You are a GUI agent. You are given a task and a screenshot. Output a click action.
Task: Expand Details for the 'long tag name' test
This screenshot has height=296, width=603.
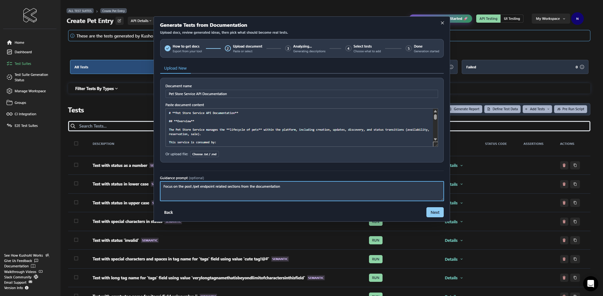(x=454, y=278)
